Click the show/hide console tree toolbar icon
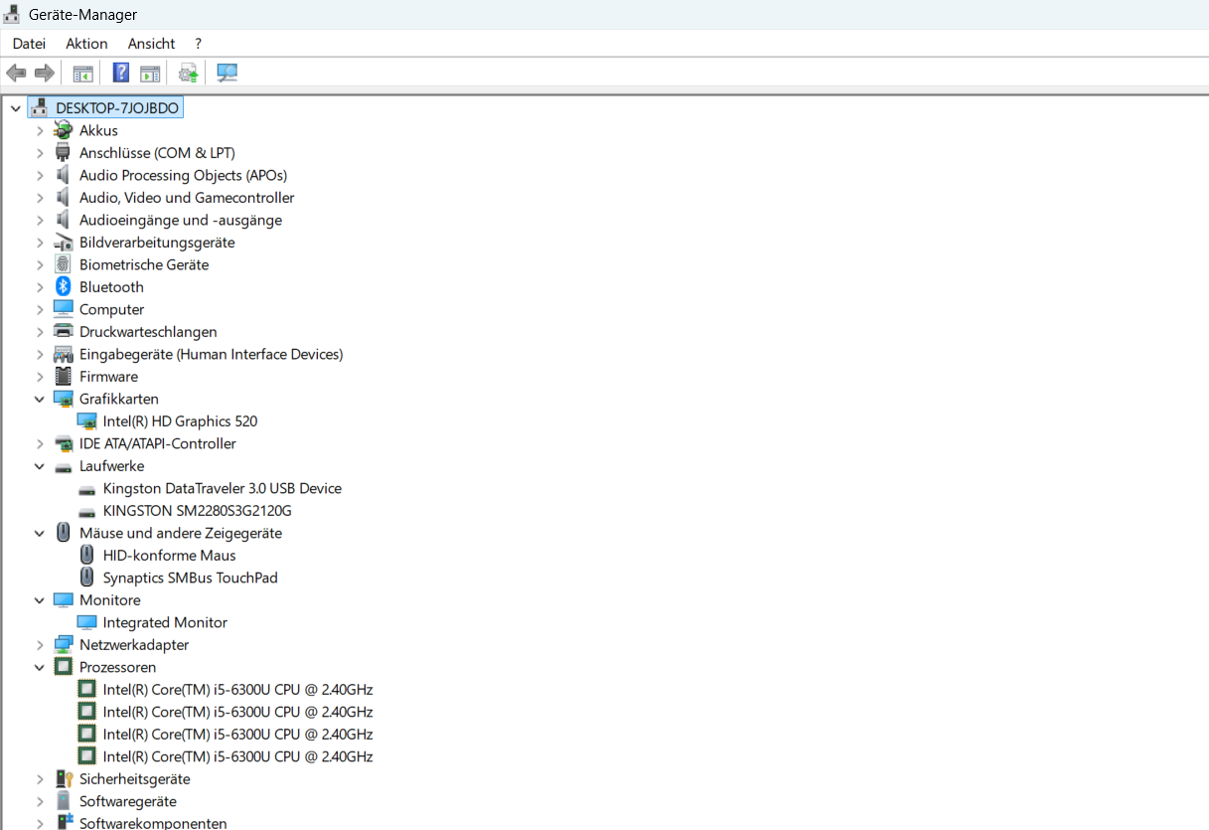Screen dimensions: 1209x830 pos(82,73)
